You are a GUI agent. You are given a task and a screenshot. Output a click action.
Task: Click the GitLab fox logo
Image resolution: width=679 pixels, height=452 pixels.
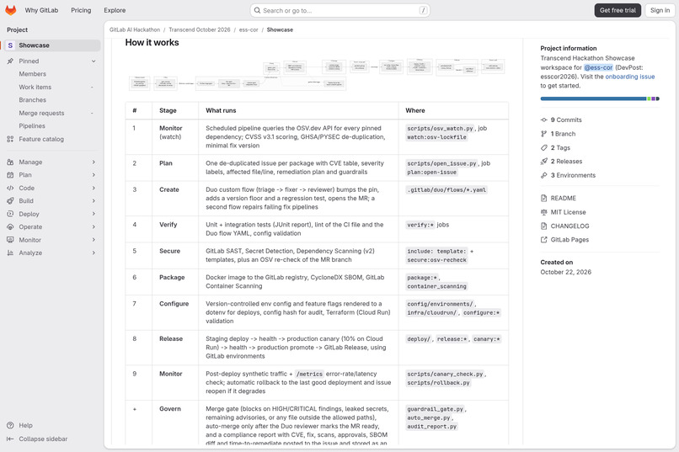[10, 10]
